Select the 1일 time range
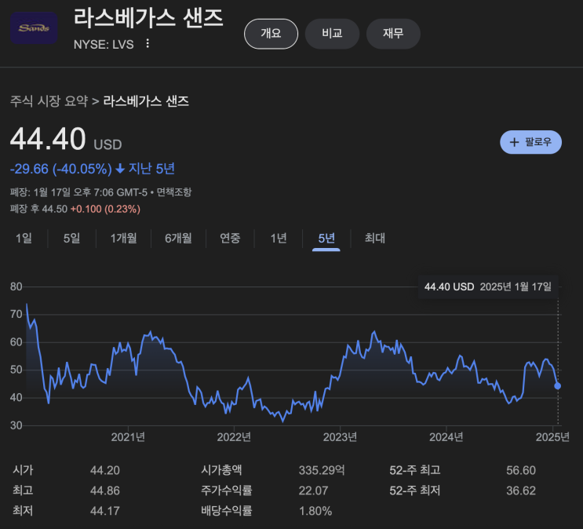Screen dimensions: 583x529 pos(24,238)
